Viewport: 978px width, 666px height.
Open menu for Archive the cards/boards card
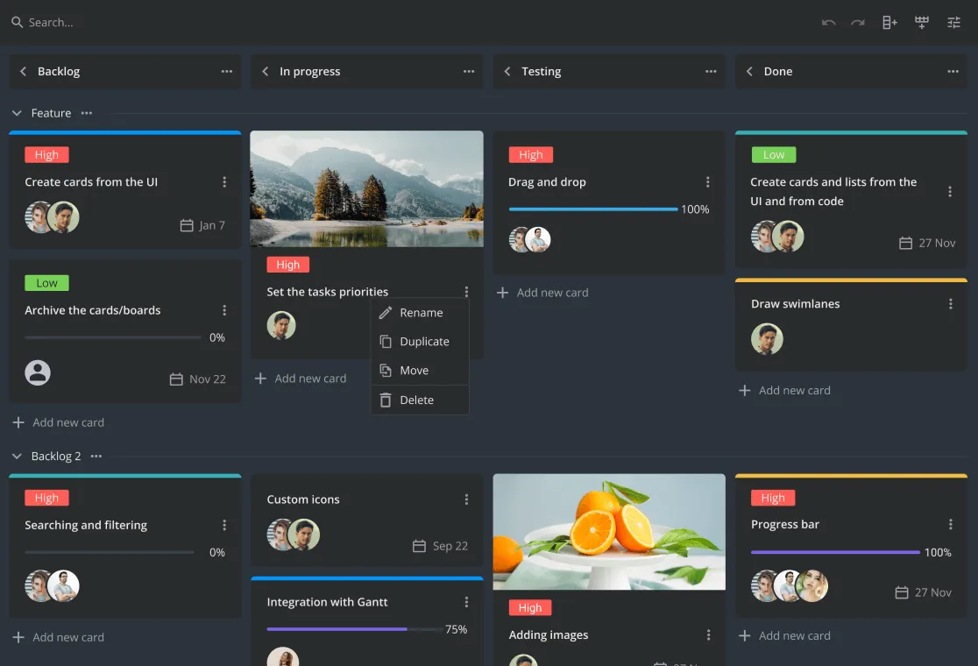[224, 310]
